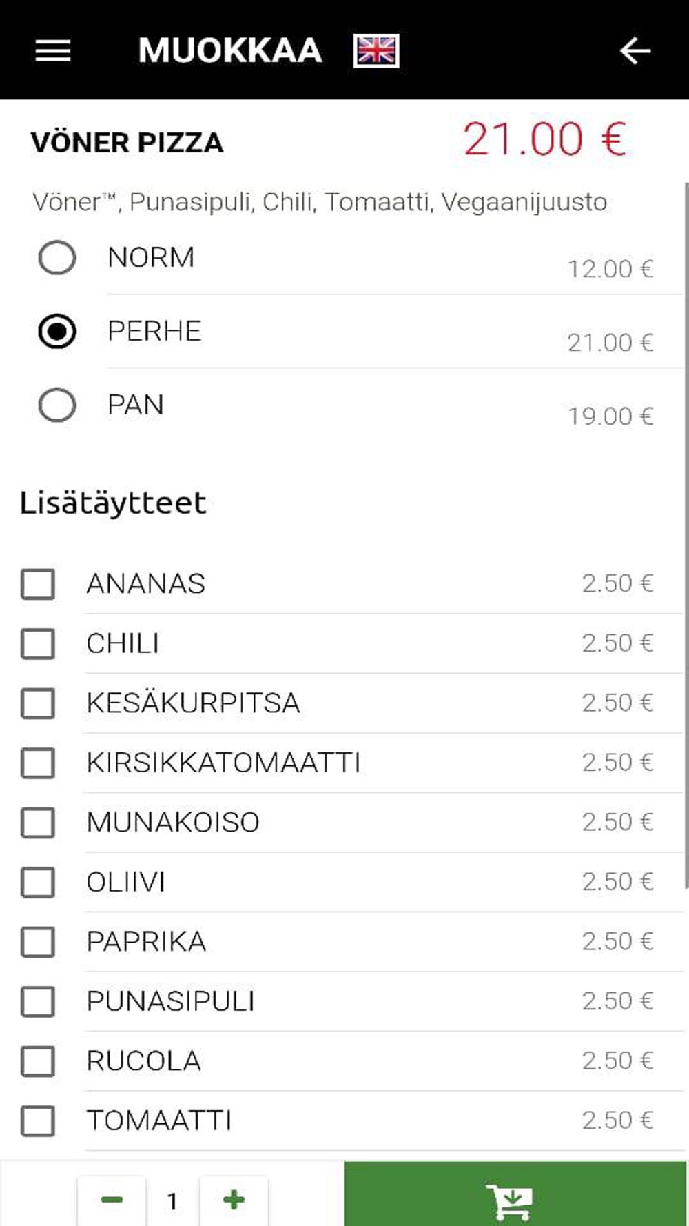Tick the TOMAATTI checkbox
Image resolution: width=689 pixels, height=1226 pixels.
click(38, 1121)
